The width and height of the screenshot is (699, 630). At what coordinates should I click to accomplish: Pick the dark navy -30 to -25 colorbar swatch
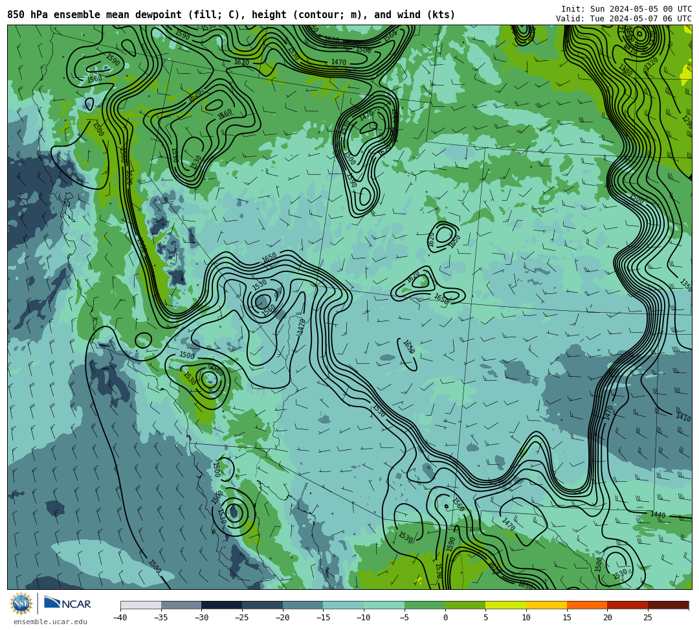tap(222, 605)
